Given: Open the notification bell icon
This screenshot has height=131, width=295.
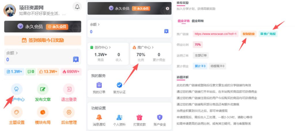Looking at the screenshot, I should 77,7.
